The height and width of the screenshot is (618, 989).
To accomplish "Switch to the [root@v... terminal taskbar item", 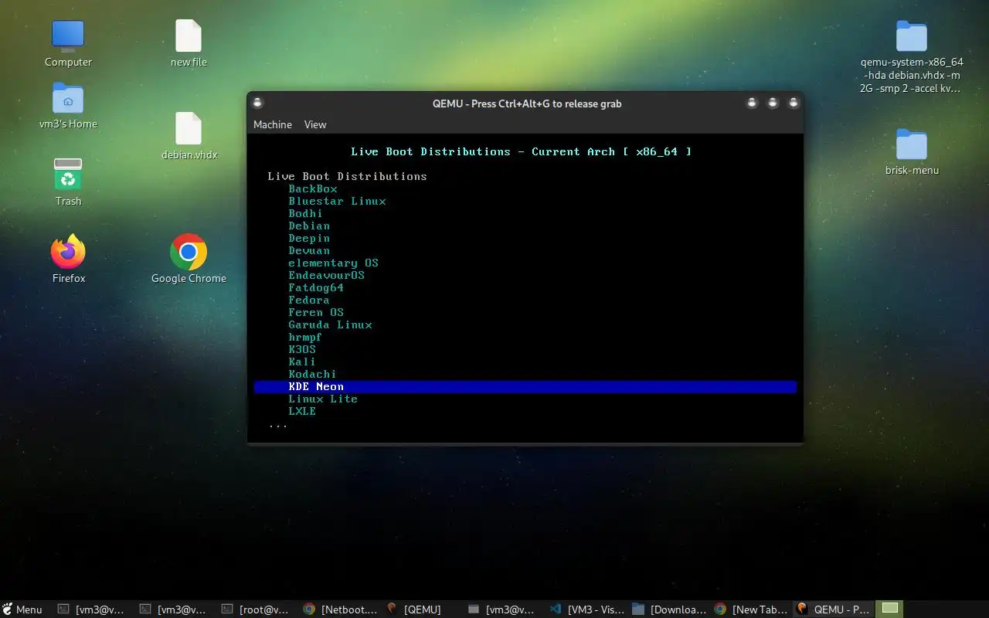I will (255, 610).
